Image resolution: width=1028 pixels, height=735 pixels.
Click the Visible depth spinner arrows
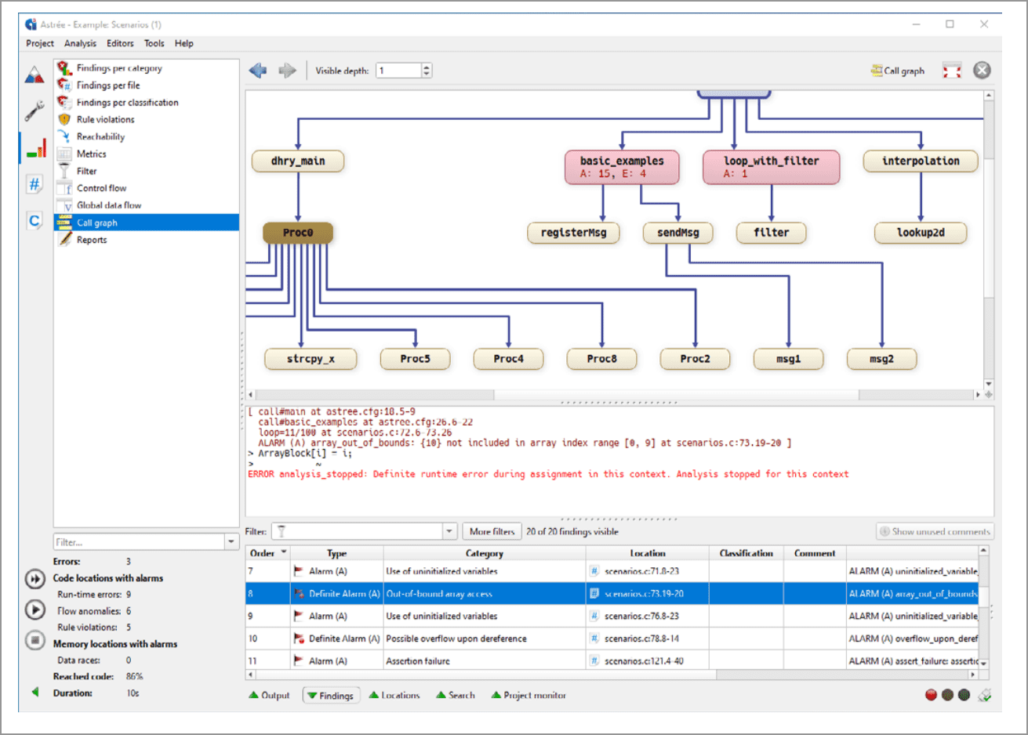pos(427,71)
